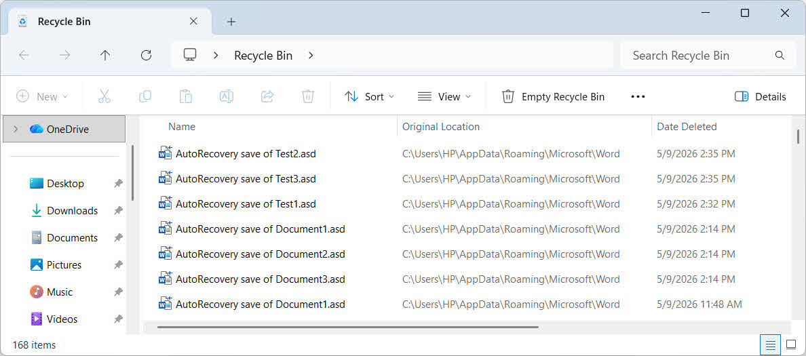
Task: Switch to large thumbnails view icon
Action: [x=791, y=345]
